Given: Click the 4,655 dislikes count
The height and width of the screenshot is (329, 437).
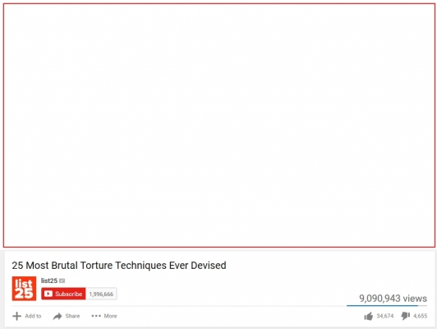Looking at the screenshot, I should coord(421,316).
